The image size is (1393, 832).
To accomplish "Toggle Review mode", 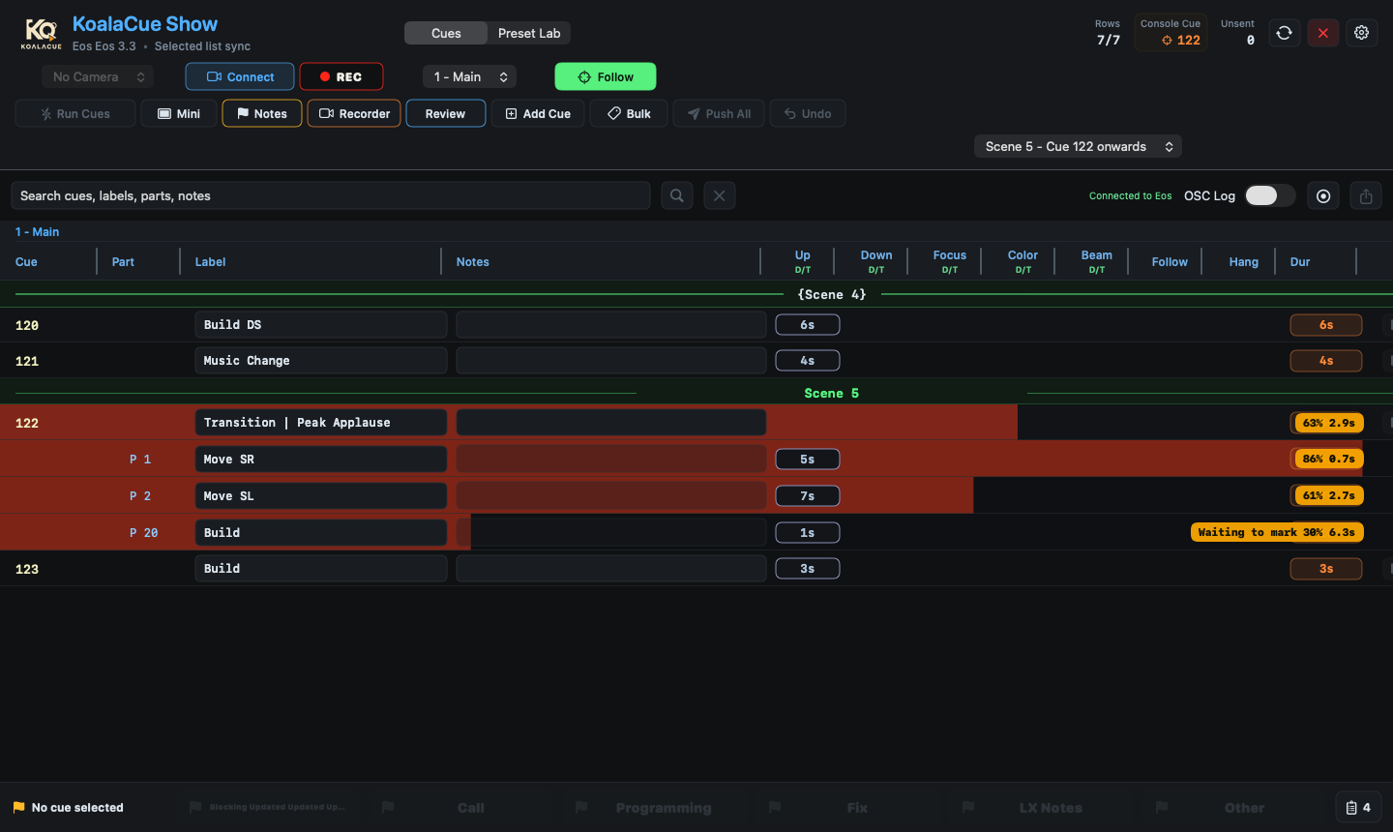I will click(x=446, y=113).
